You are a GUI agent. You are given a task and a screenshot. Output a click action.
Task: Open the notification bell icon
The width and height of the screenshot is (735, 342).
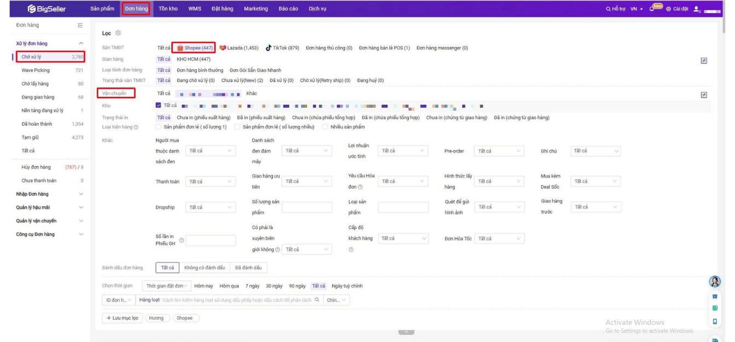(652, 9)
